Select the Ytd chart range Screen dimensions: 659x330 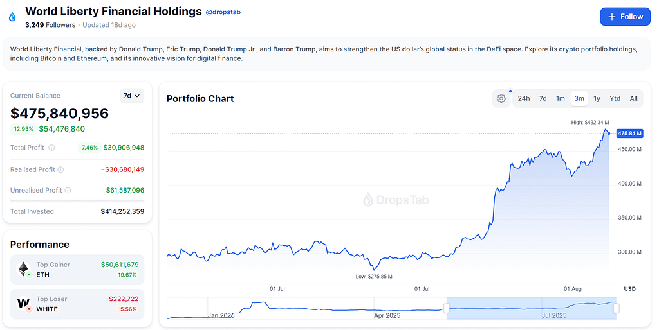pyautogui.click(x=615, y=98)
